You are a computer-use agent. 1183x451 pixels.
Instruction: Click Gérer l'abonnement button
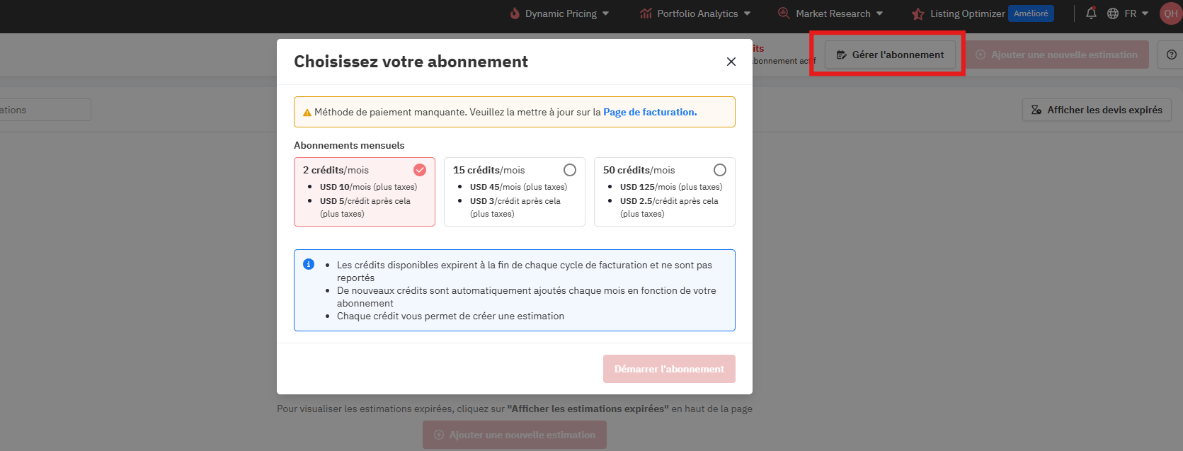tap(890, 55)
